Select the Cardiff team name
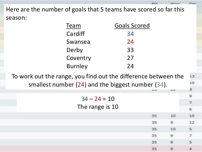 (75, 34)
